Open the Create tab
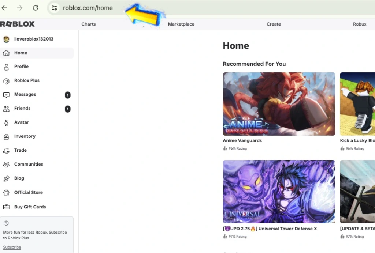The image size is (375, 253). tap(274, 24)
